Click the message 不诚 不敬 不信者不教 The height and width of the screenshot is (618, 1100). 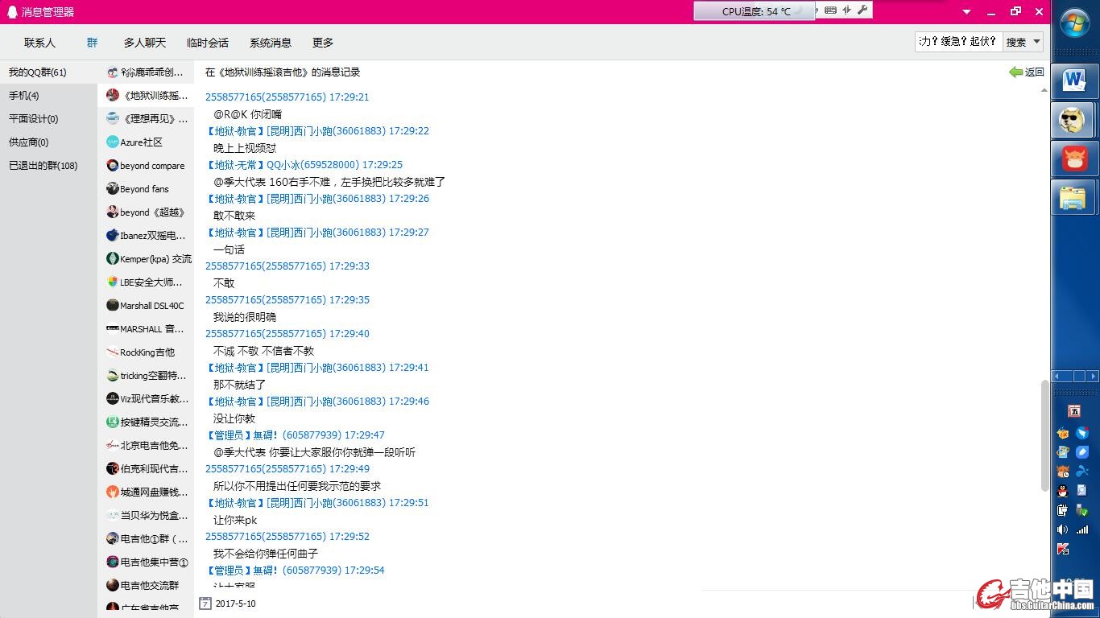tap(263, 351)
